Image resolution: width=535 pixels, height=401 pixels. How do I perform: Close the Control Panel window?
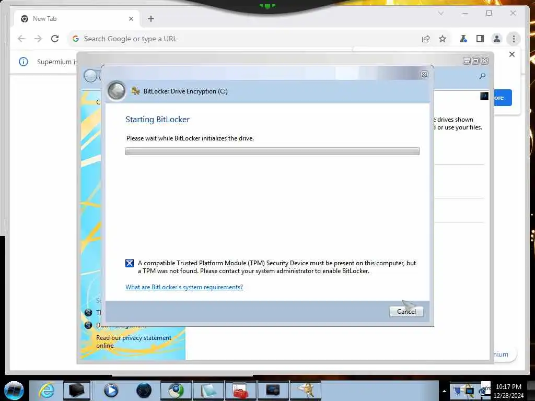[484, 61]
